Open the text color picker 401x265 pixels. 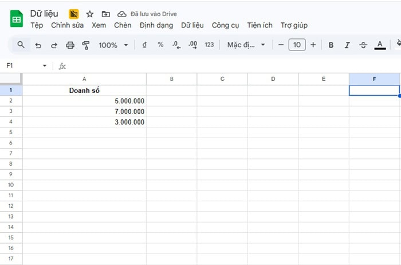click(x=379, y=45)
